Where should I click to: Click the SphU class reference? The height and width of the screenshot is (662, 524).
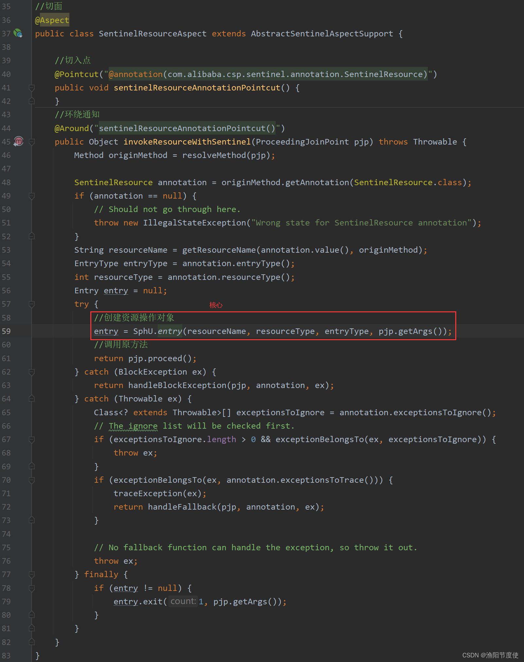[x=143, y=331]
